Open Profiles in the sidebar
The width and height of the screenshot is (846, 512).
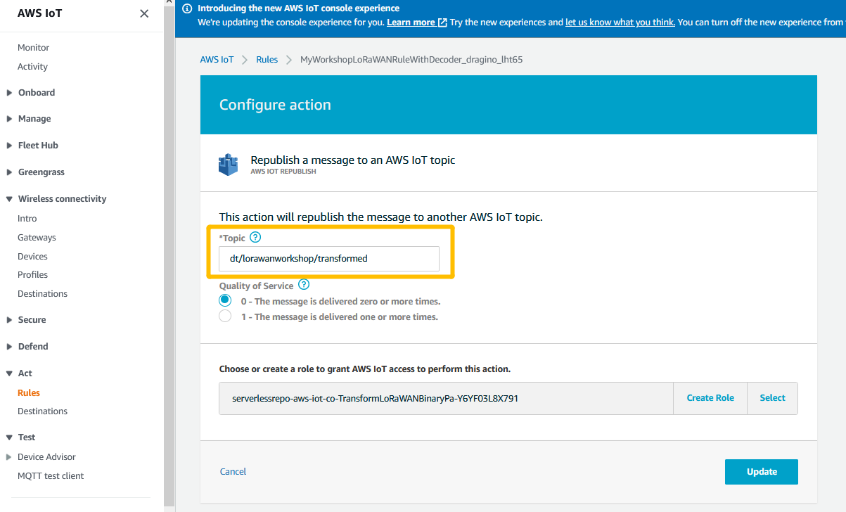pyautogui.click(x=32, y=275)
